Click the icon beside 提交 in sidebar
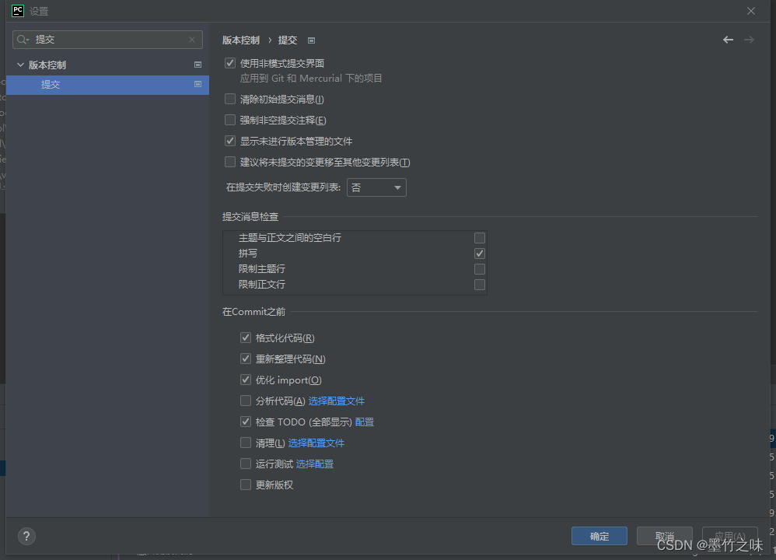The image size is (776, 560). pyautogui.click(x=197, y=84)
